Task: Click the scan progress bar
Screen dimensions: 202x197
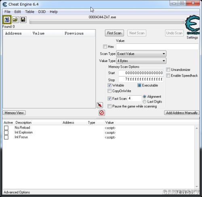Action: coord(107,22)
